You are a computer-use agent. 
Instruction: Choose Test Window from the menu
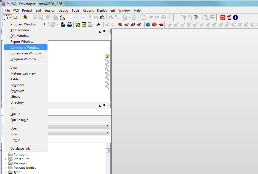click(25, 30)
